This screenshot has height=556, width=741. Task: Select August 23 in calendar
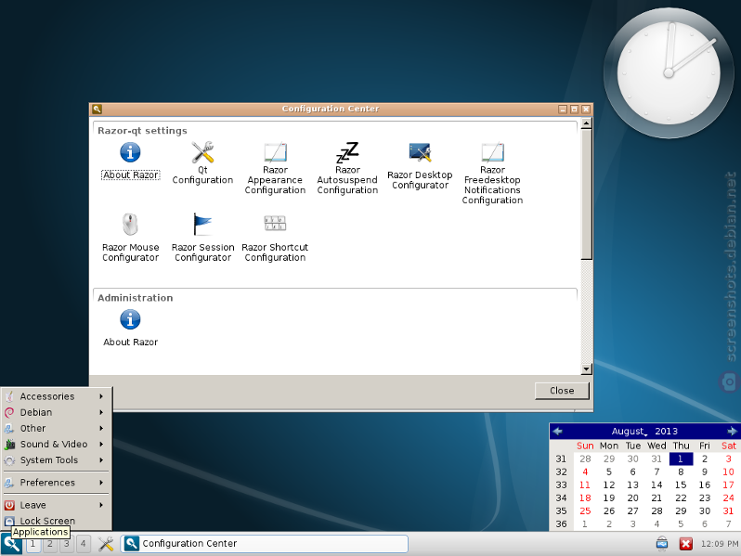(705, 498)
